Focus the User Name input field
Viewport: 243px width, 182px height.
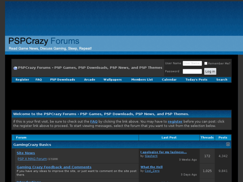click(192, 63)
